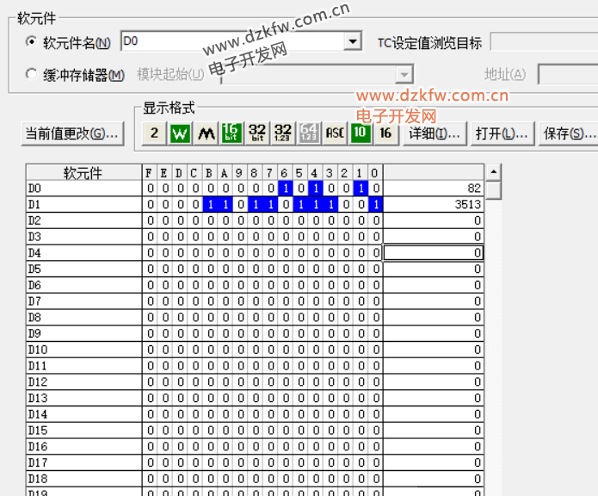Open the device name D0 dropdown

click(x=352, y=41)
